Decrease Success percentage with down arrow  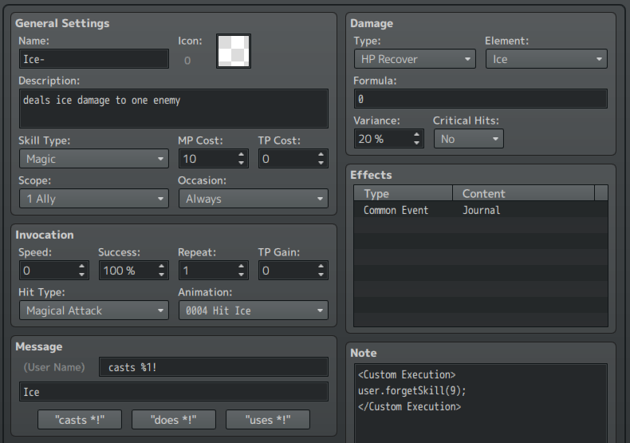click(161, 275)
